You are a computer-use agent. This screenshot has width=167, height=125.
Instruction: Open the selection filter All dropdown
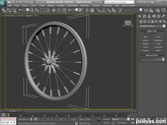tap(28, 10)
